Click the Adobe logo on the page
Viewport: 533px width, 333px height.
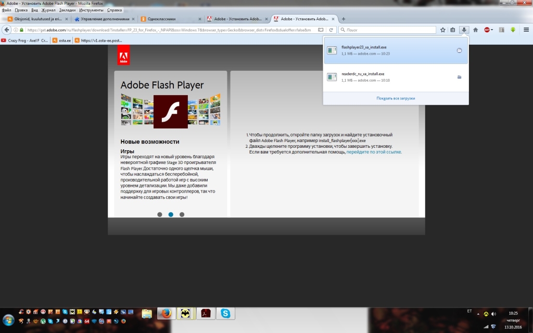pyautogui.click(x=123, y=55)
